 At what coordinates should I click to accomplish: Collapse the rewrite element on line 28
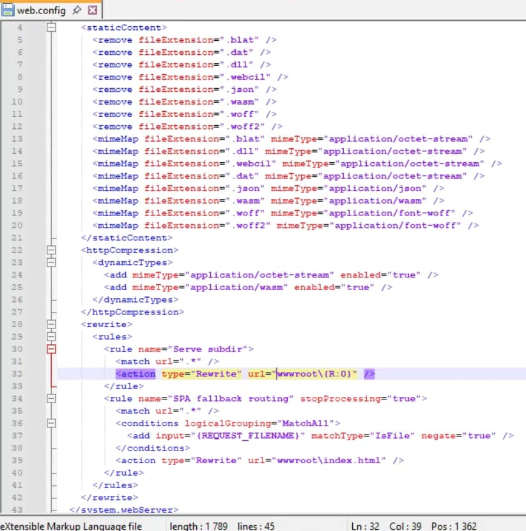click(52, 324)
